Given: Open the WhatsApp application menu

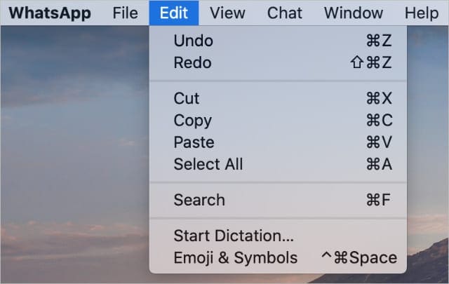Looking at the screenshot, I should tap(49, 13).
